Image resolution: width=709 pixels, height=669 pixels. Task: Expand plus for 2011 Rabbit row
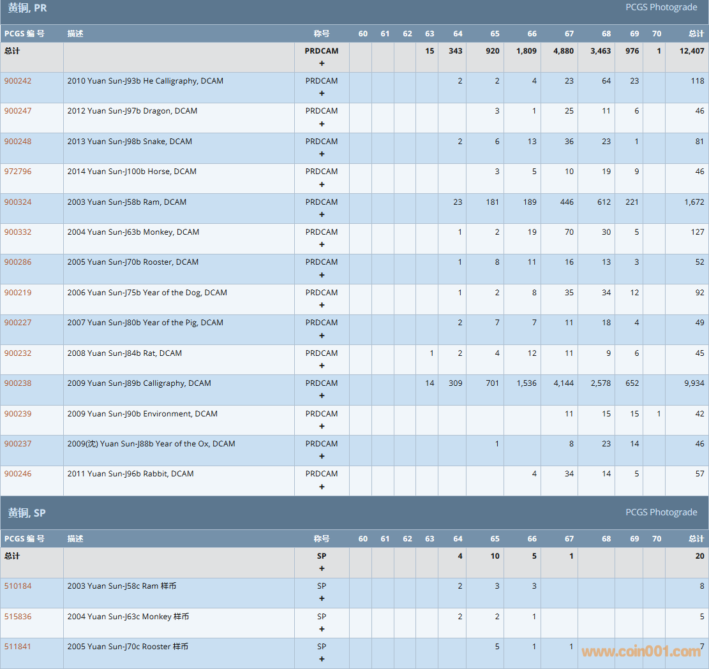point(322,487)
